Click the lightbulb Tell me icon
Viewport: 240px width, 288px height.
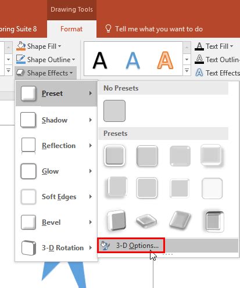(108, 28)
